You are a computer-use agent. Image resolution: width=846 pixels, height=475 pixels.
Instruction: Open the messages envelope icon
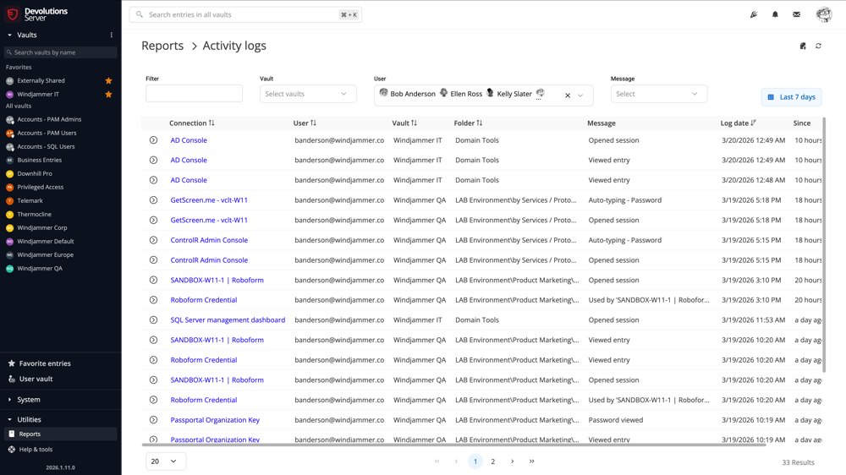click(x=796, y=14)
